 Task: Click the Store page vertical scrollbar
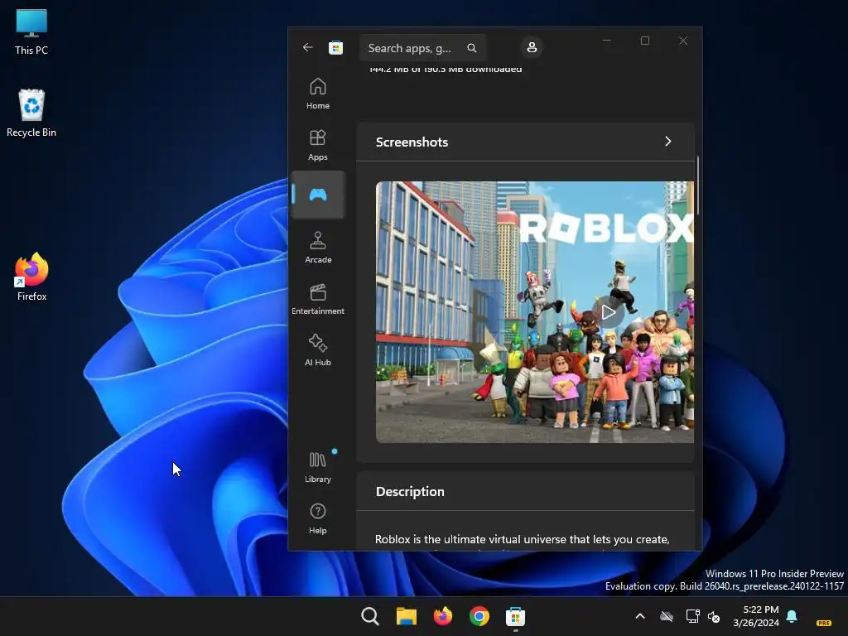(698, 185)
